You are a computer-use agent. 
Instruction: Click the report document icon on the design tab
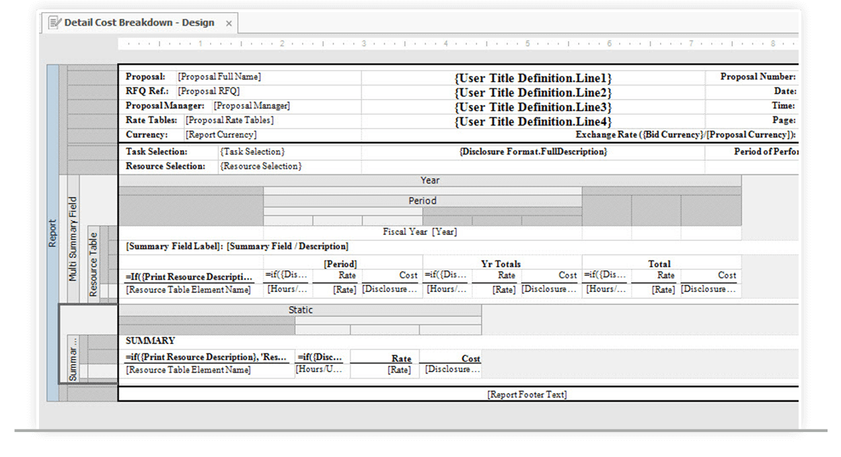(54, 22)
